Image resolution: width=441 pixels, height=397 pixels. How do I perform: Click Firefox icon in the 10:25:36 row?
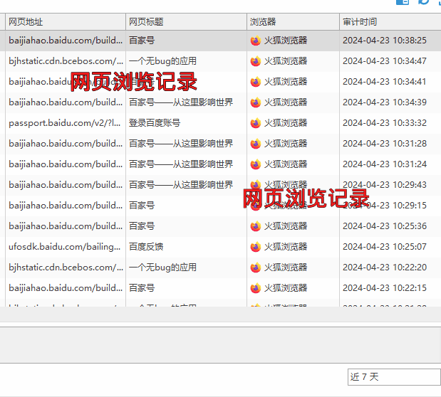pyautogui.click(x=256, y=226)
